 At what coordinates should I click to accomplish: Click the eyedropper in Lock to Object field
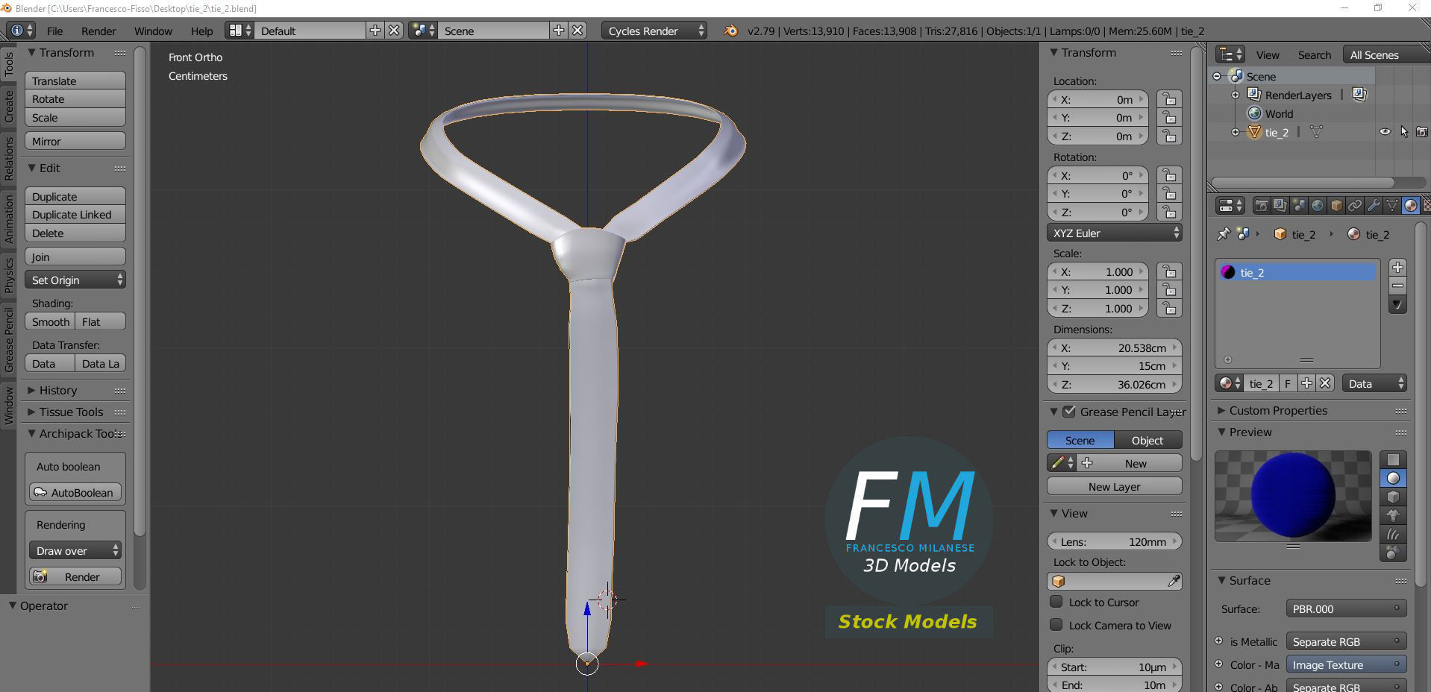click(1174, 581)
